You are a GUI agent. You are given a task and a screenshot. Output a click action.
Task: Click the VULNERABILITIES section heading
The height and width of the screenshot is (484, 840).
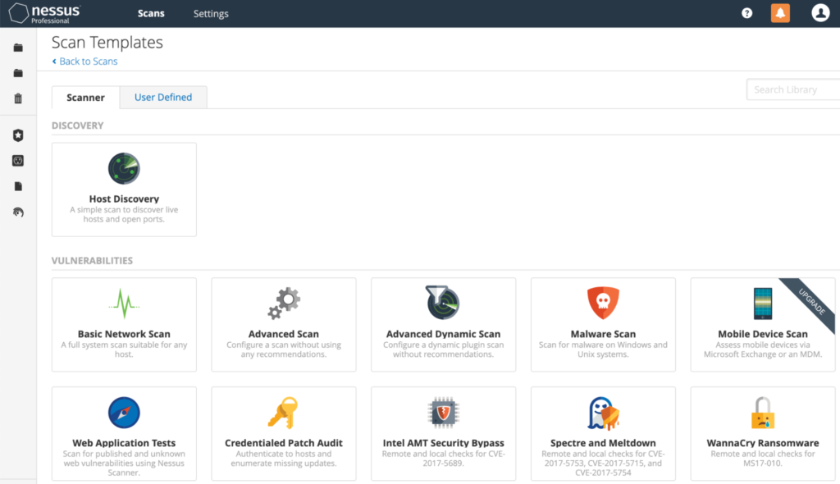coord(92,261)
